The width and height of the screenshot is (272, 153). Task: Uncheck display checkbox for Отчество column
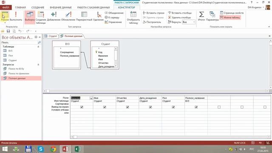pos(127,107)
